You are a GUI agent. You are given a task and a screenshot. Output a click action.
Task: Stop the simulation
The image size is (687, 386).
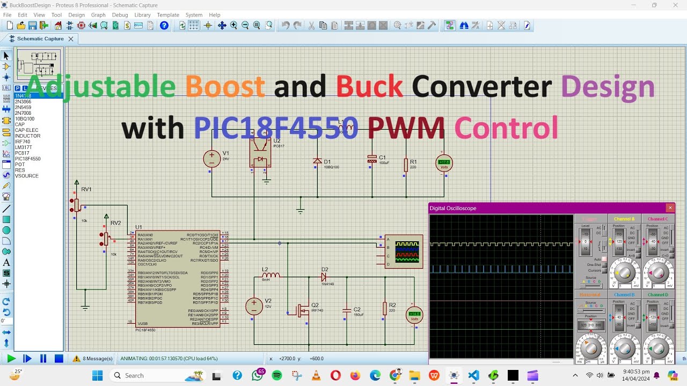59,359
